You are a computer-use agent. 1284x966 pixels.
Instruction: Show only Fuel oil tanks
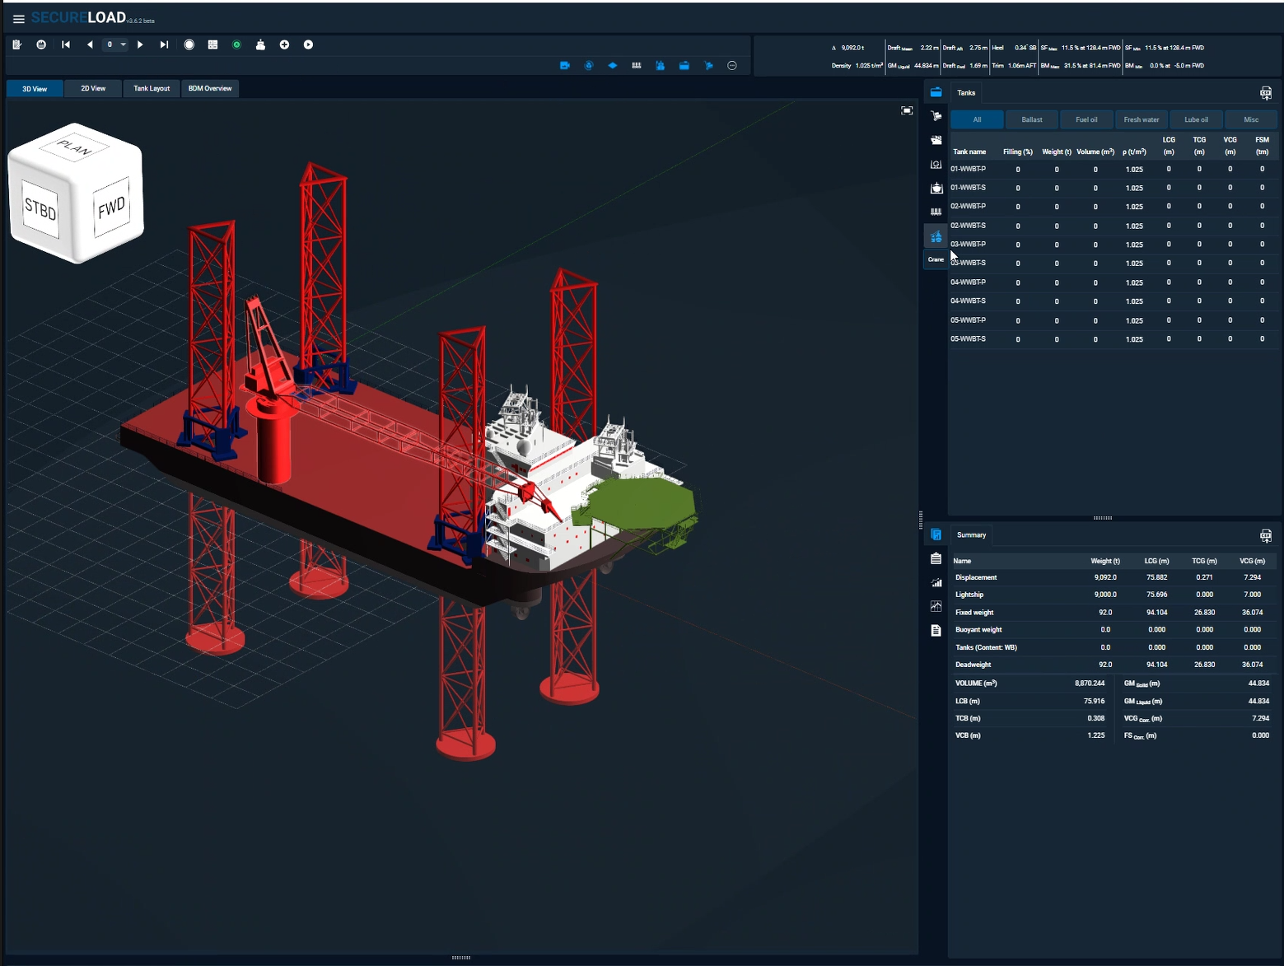pos(1086,120)
